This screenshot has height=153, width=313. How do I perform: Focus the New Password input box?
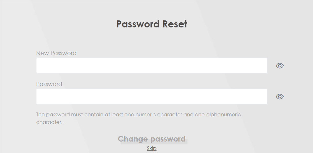tap(151, 66)
